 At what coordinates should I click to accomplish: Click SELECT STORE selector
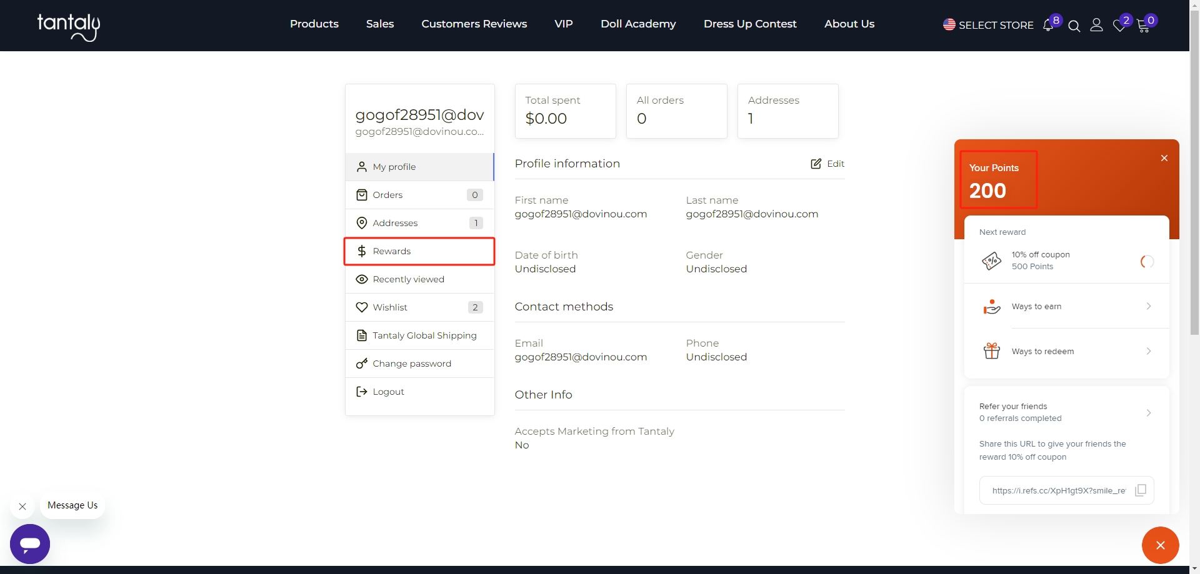pyautogui.click(x=988, y=25)
